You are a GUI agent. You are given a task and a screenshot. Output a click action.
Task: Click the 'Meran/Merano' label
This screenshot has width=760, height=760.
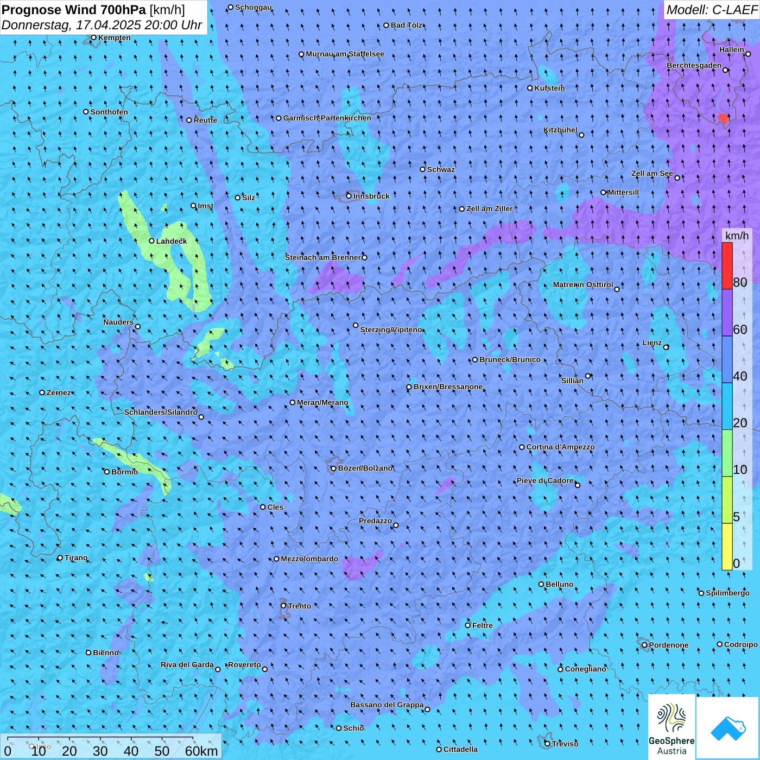pyautogui.click(x=322, y=402)
